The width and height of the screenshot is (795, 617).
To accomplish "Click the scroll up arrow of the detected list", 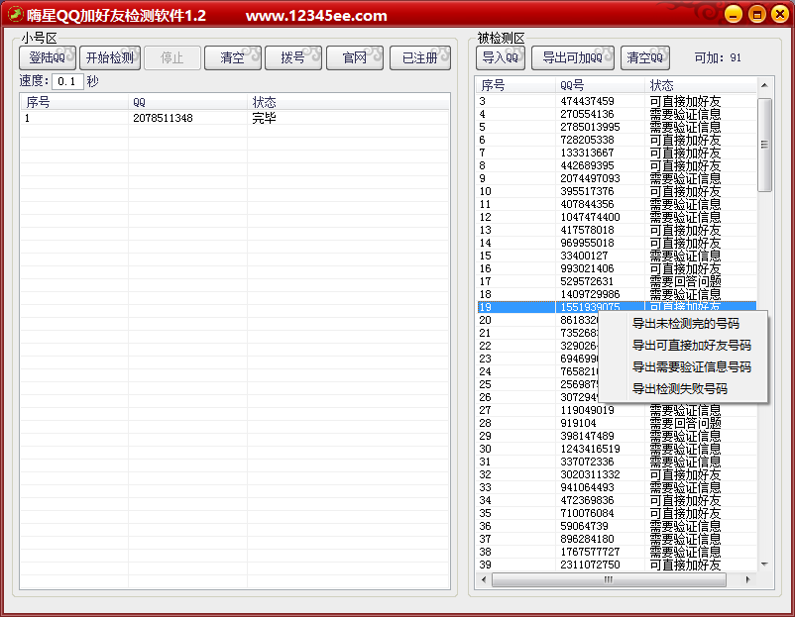I will click(x=764, y=85).
